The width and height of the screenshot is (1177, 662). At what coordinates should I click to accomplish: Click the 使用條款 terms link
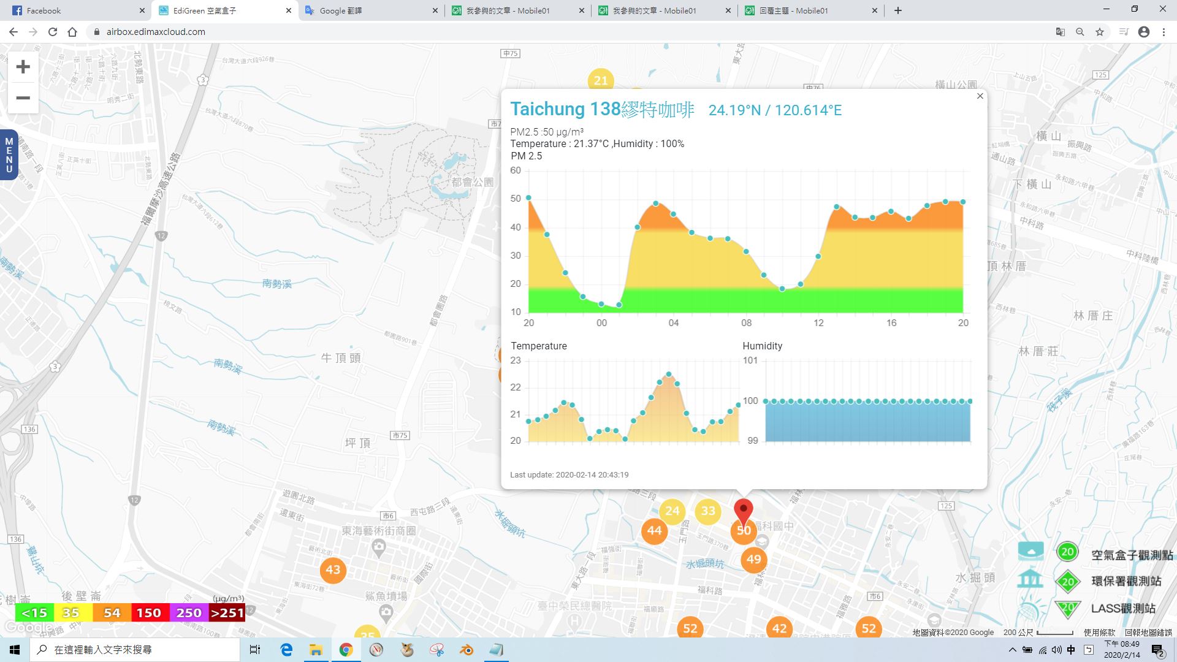[1099, 633]
